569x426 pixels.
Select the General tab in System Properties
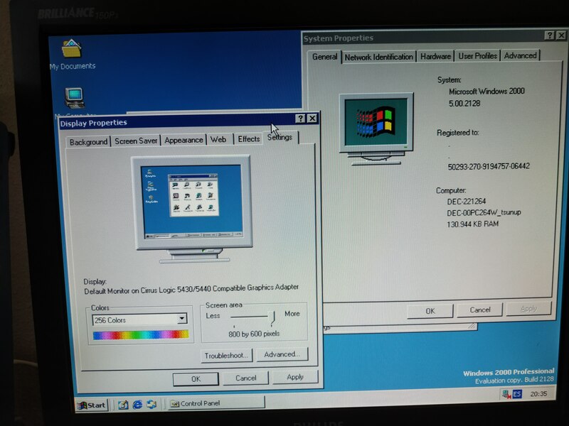point(324,57)
